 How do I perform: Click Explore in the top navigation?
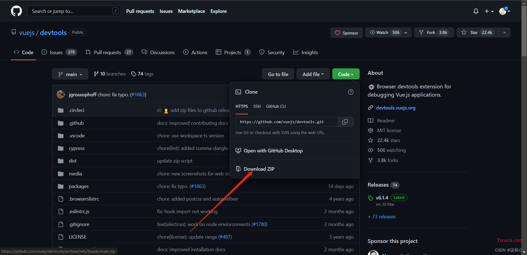(218, 11)
